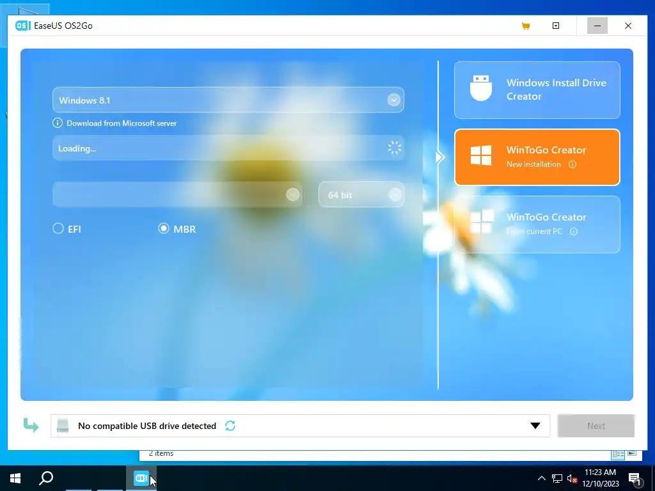Open the Windows Start menu
The image size is (655, 491).
pos(15,478)
